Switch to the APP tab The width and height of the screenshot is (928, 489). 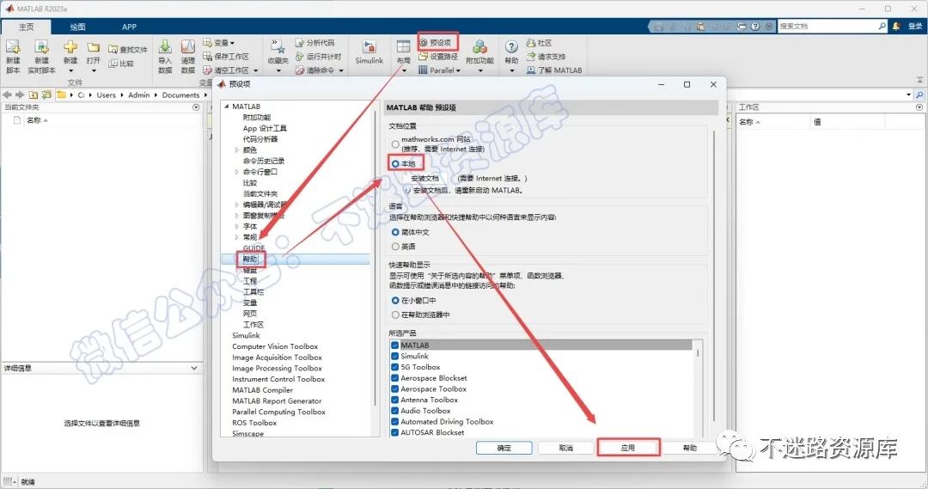(x=129, y=27)
